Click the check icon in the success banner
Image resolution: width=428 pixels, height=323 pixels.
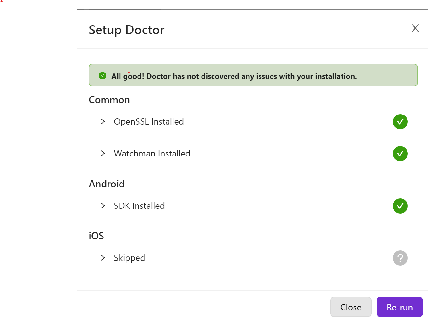point(102,76)
